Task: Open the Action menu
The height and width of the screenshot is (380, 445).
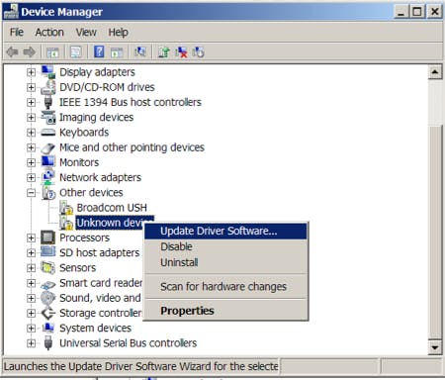Action: point(49,33)
